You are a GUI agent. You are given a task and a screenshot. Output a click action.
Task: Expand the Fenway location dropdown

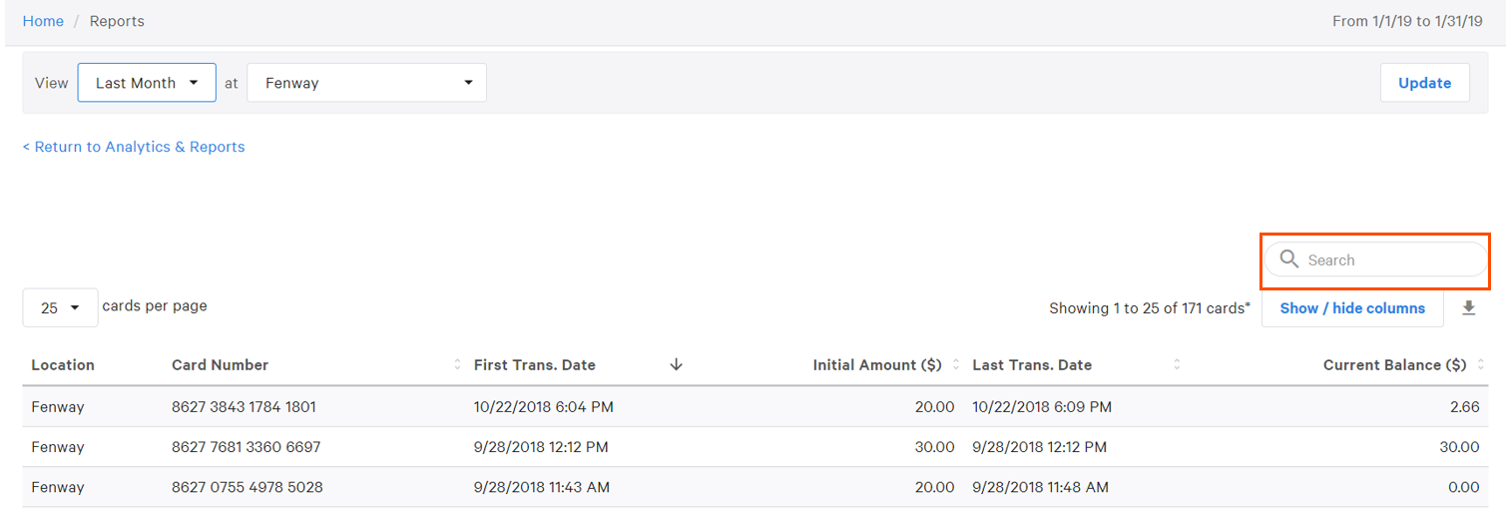point(366,83)
